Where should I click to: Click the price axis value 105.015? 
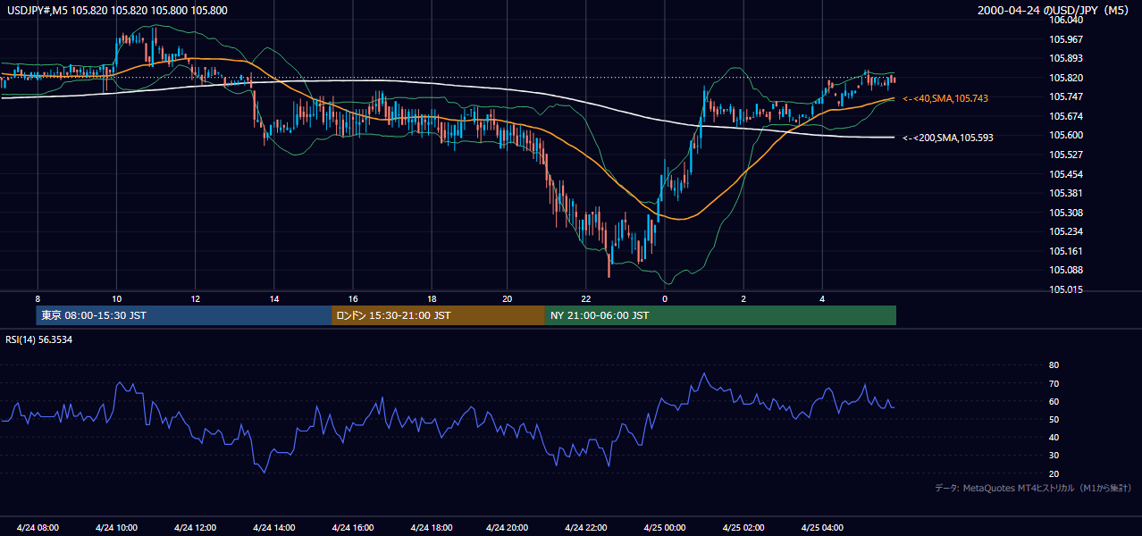click(1066, 289)
